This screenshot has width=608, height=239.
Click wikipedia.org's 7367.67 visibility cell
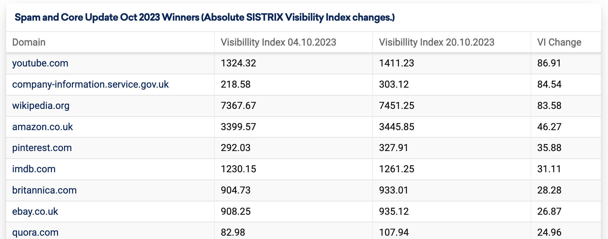click(x=238, y=106)
